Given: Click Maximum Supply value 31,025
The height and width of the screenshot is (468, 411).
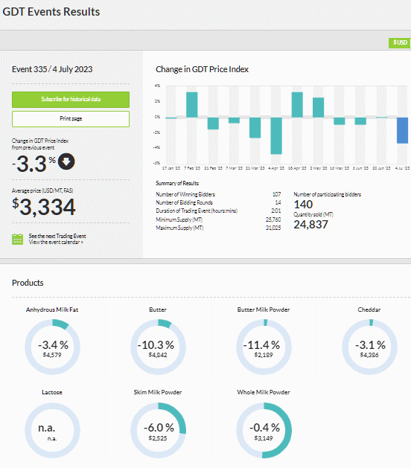Looking at the screenshot, I should pos(273,228).
